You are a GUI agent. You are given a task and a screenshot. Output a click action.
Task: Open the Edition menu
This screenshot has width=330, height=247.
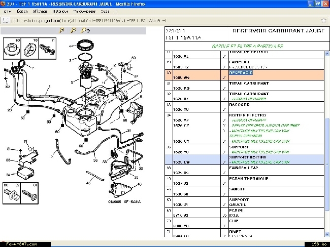click(x=22, y=11)
